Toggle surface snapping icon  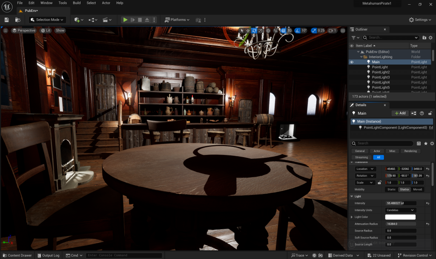(x=275, y=31)
